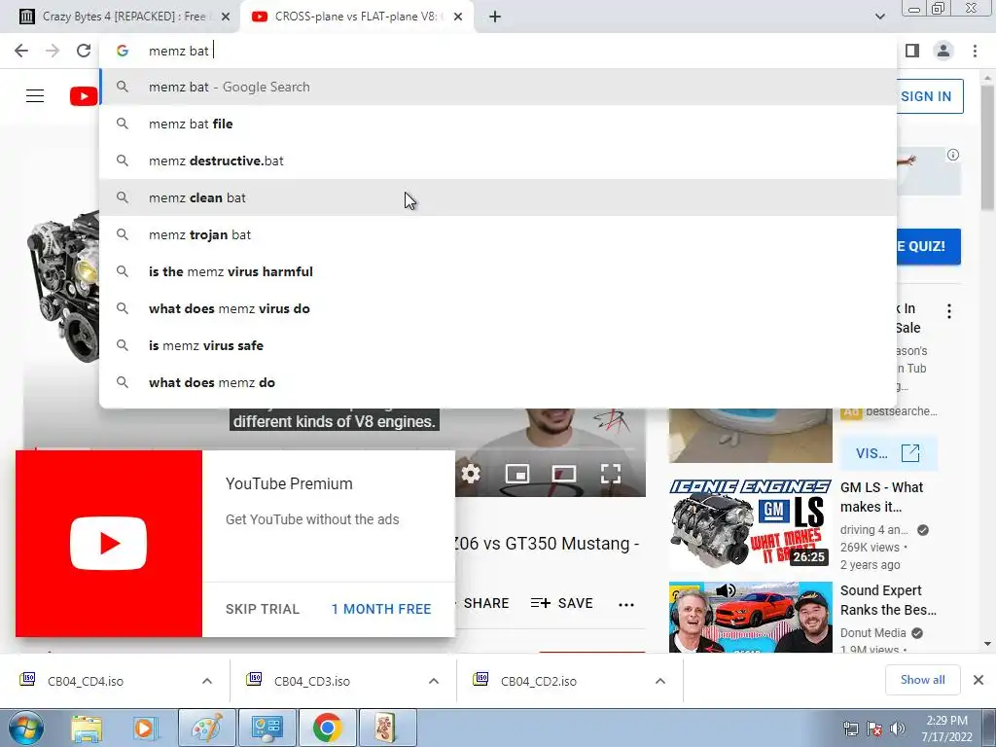Click the blue QUIZ! ad button
The height and width of the screenshot is (747, 996).
coord(928,246)
